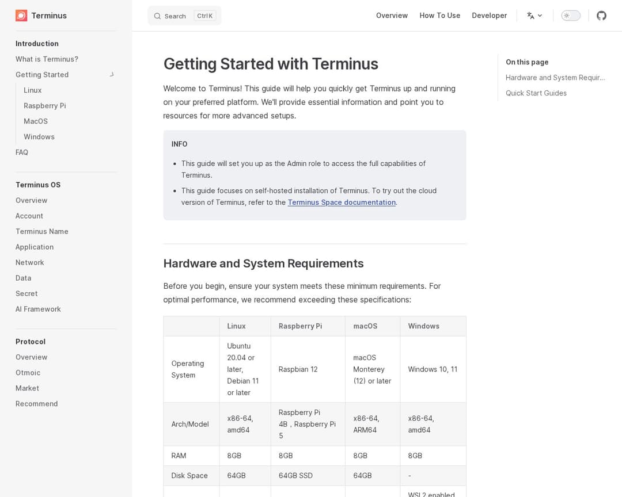Click the Windows 10, 11 table cell

[x=433, y=369]
